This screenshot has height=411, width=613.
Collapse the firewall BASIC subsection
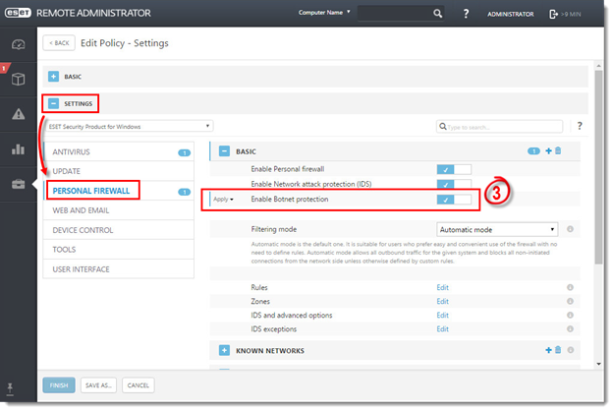point(224,151)
